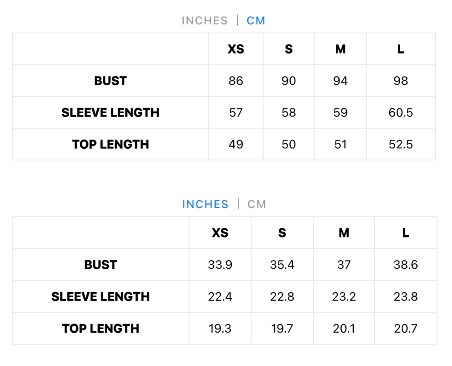Viewport: 452px width, 366px height.
Task: Select blue INCHES unit above lower table
Action: (x=205, y=204)
